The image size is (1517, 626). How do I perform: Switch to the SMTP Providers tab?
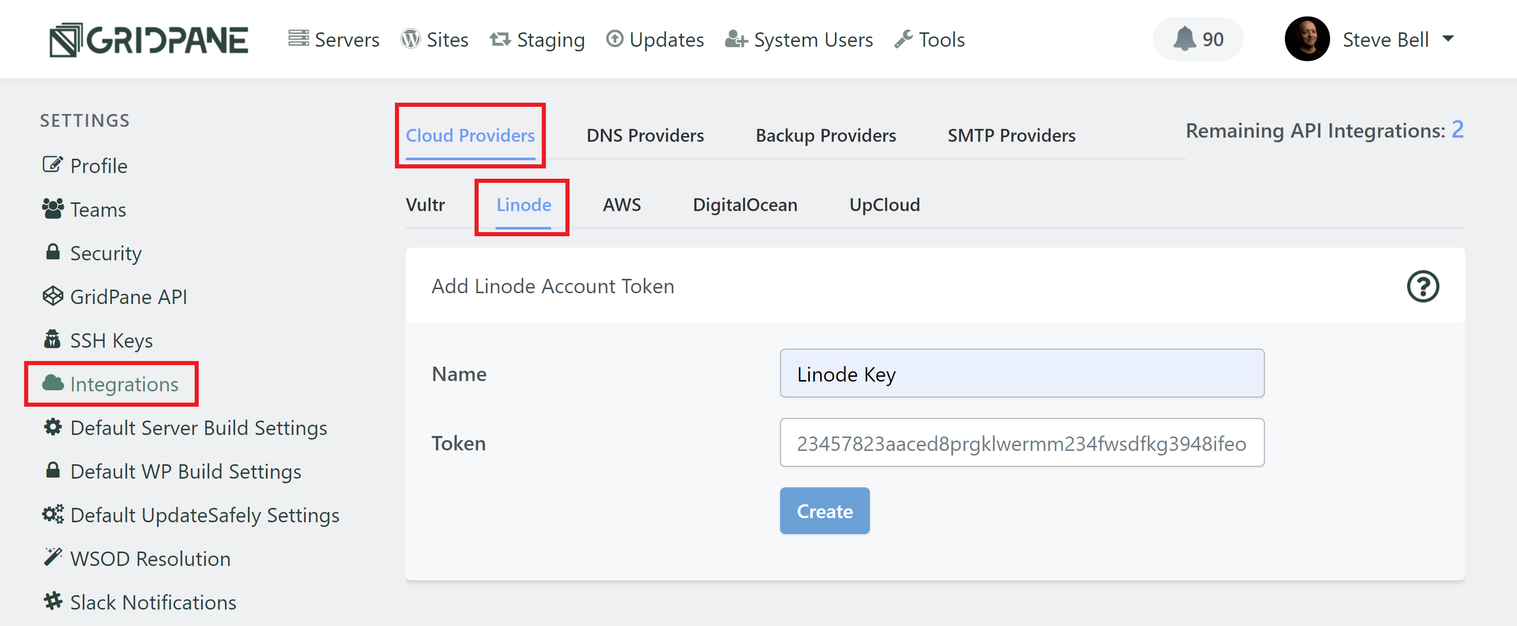(1011, 136)
